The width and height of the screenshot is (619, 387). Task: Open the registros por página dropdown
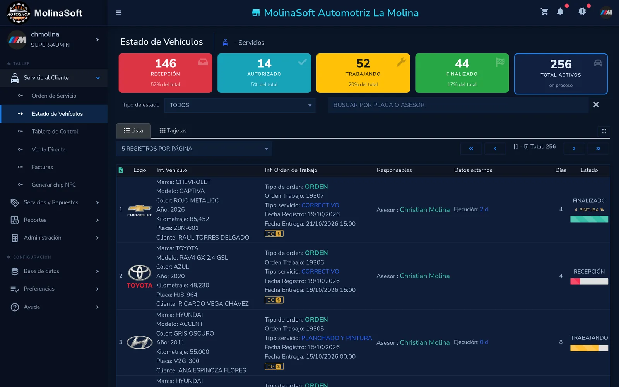(x=194, y=149)
